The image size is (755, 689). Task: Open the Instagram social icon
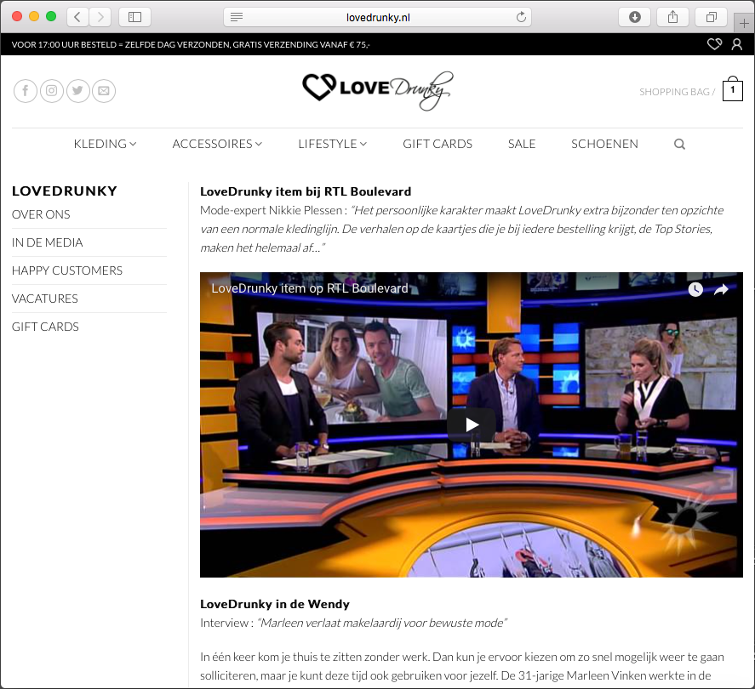tap(52, 90)
